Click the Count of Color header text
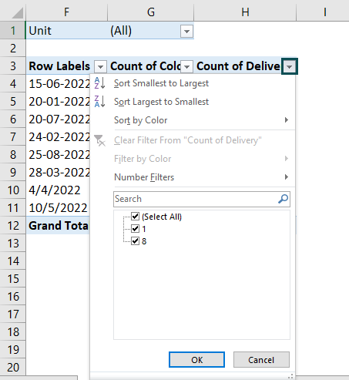349x380 pixels. tap(146, 66)
